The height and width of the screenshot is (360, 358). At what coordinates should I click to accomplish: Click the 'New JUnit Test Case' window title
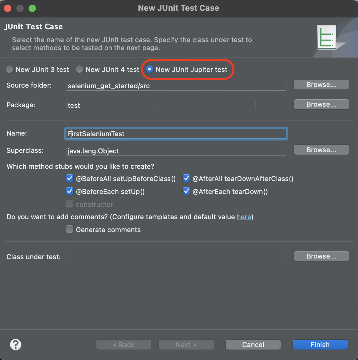pyautogui.click(x=179, y=8)
